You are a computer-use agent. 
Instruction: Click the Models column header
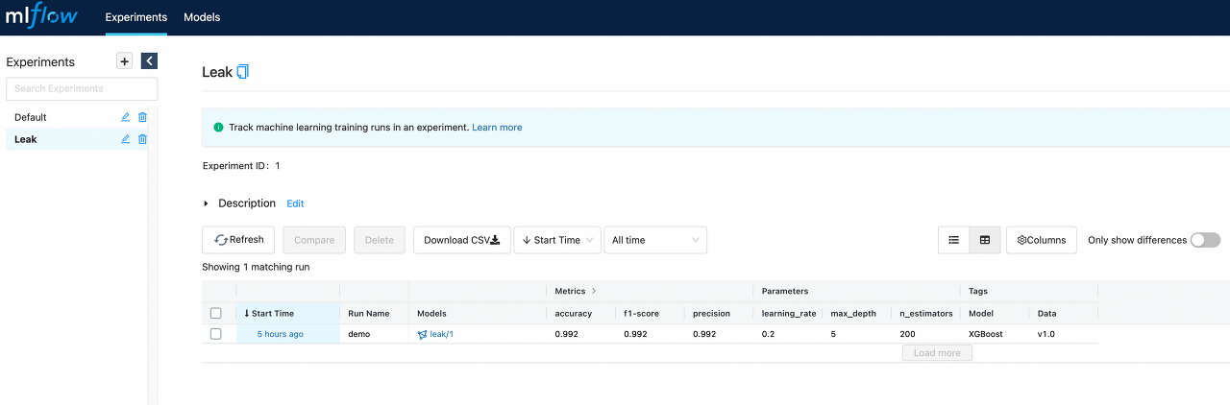coord(431,313)
